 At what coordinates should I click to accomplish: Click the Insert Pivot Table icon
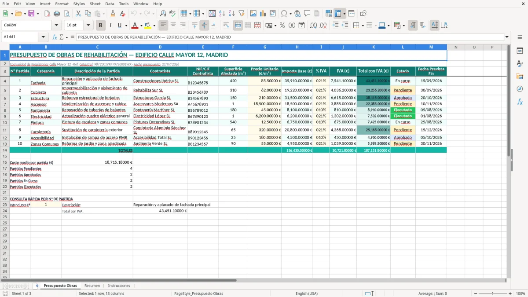(x=273, y=14)
